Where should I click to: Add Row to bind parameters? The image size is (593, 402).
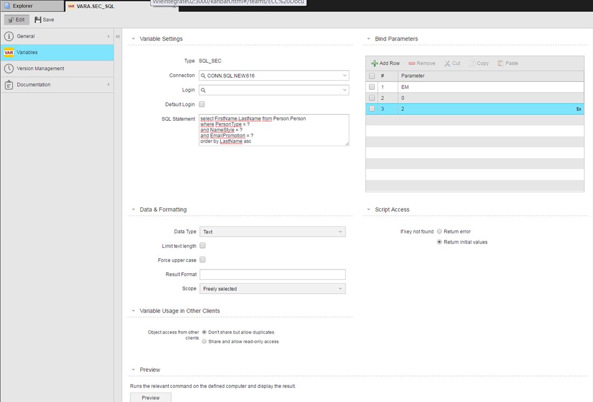coord(385,64)
